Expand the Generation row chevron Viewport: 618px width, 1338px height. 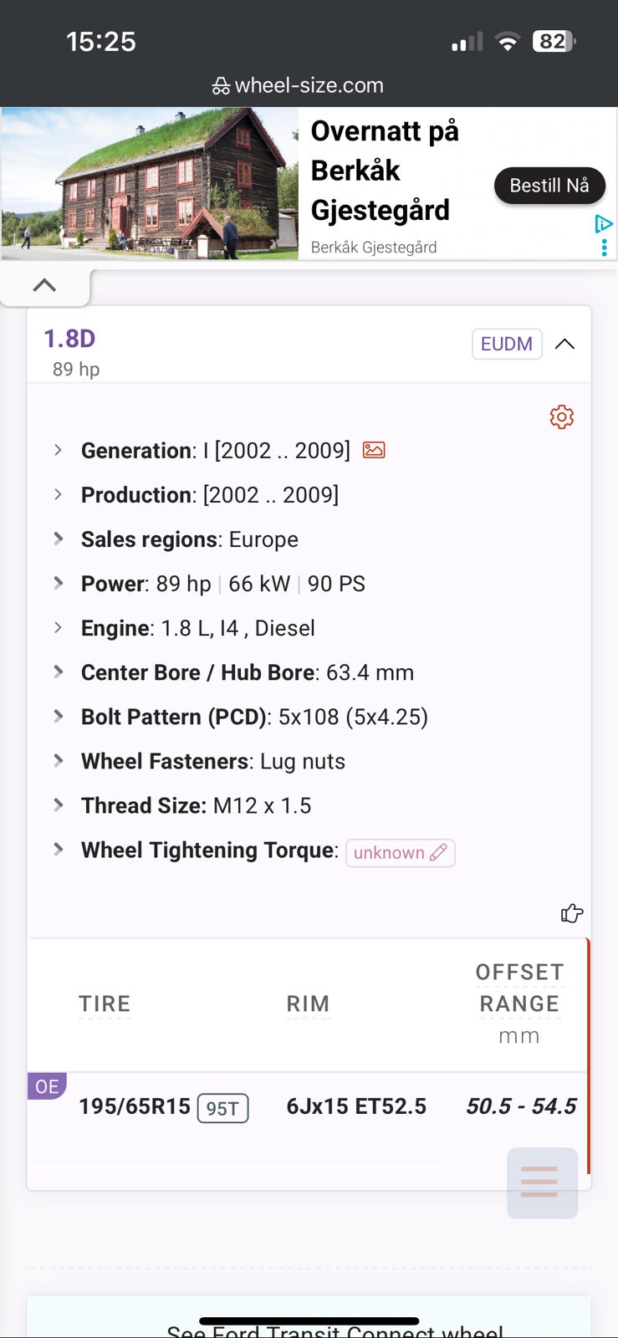pyautogui.click(x=58, y=450)
